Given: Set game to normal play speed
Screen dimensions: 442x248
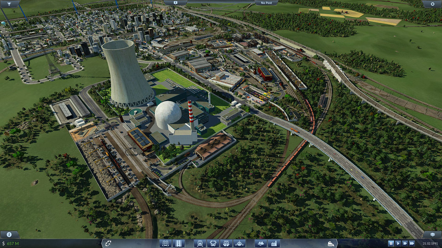Looking at the screenshot, I should point(398,243).
